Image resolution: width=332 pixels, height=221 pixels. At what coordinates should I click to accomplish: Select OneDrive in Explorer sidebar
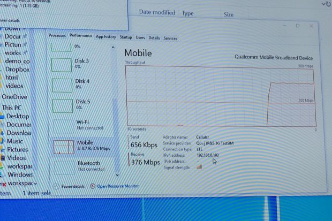[x=14, y=97]
